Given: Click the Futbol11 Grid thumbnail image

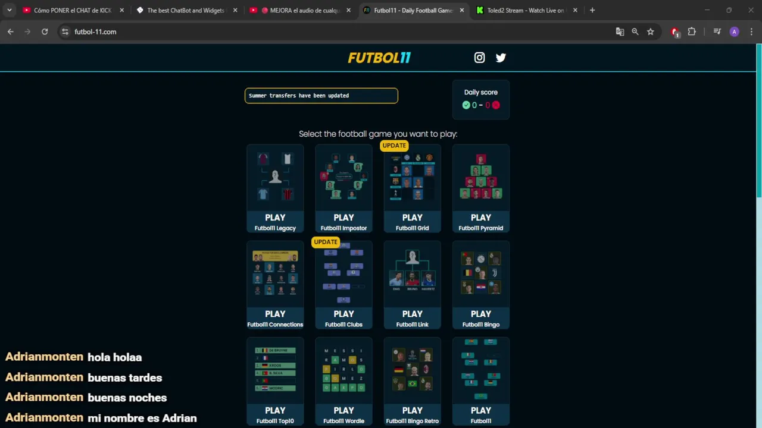Looking at the screenshot, I should pyautogui.click(x=412, y=177).
